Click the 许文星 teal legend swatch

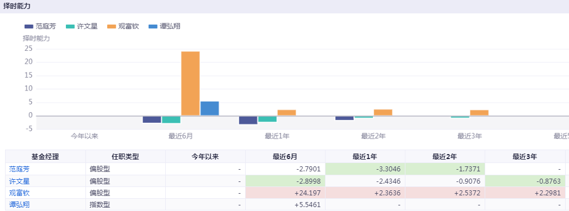(70, 26)
